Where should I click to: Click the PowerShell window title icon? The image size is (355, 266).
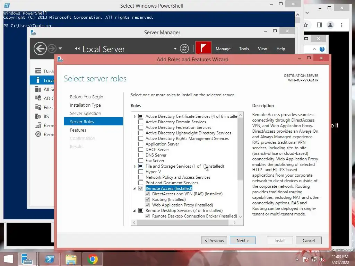[7, 6]
